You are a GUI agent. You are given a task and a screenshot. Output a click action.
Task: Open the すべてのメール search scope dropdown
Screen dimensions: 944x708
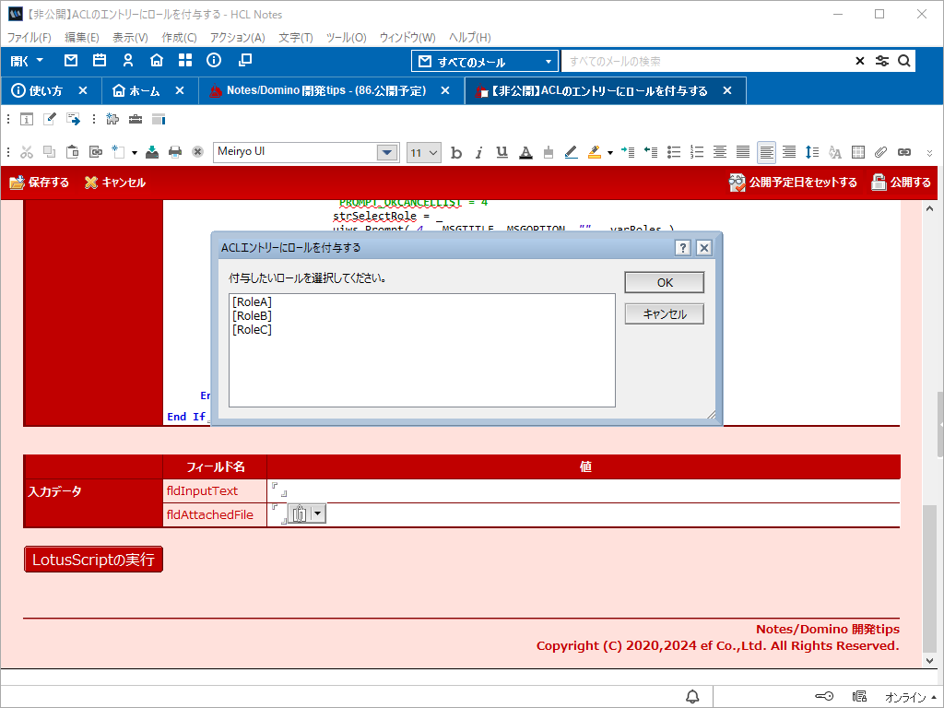coord(549,62)
